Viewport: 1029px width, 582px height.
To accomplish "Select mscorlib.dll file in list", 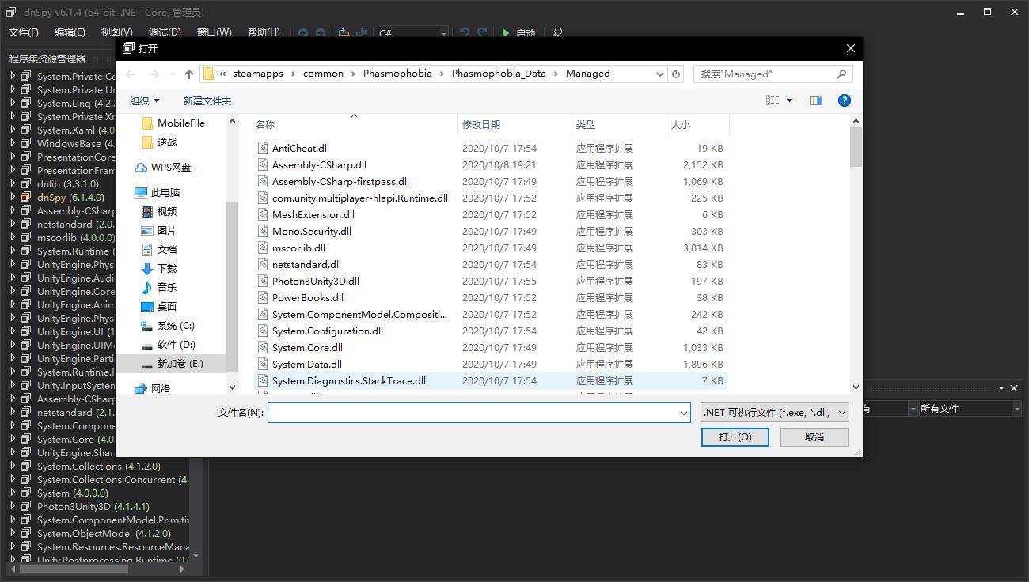I will coord(298,248).
